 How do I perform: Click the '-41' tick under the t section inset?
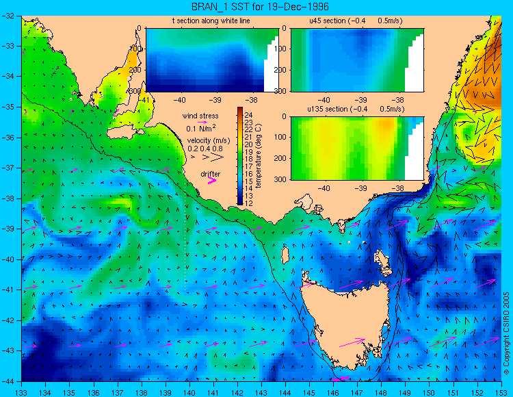[x=144, y=99]
